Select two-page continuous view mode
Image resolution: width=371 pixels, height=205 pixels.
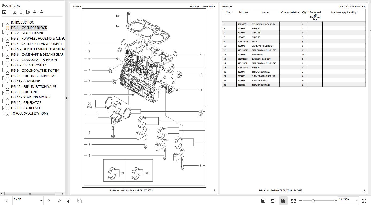point(293,200)
